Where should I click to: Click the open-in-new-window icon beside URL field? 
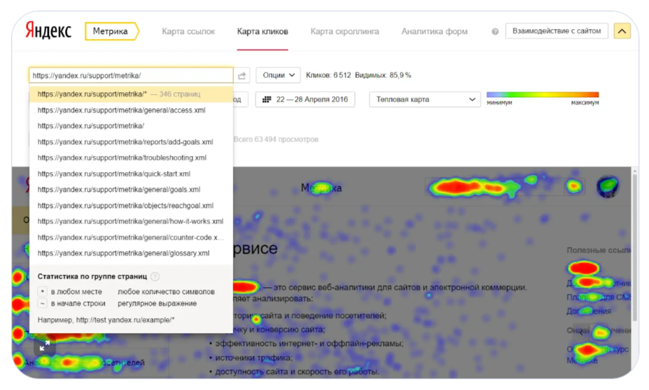point(242,76)
